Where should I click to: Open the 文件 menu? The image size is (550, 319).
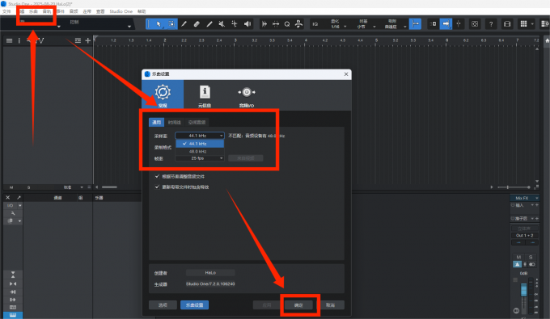point(6,11)
